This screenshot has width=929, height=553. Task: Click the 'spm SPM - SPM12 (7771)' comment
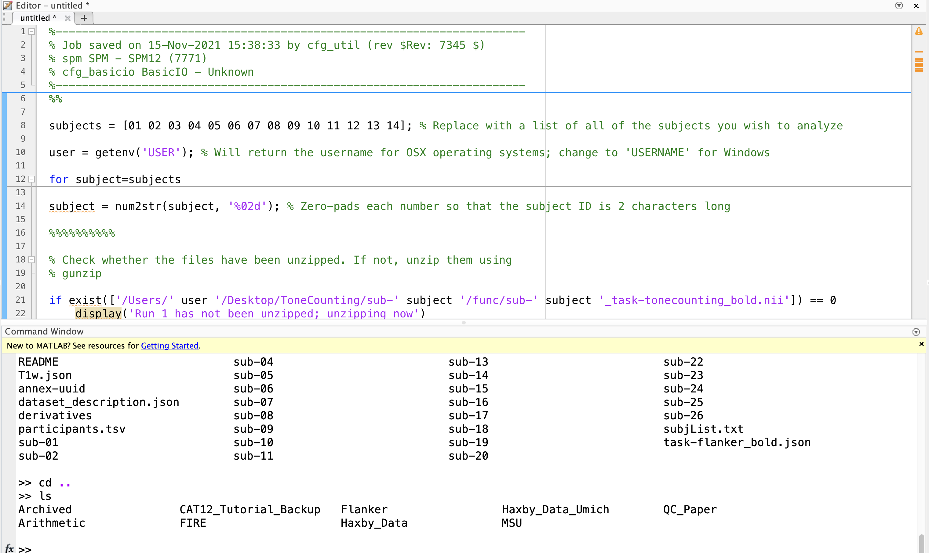(128, 59)
